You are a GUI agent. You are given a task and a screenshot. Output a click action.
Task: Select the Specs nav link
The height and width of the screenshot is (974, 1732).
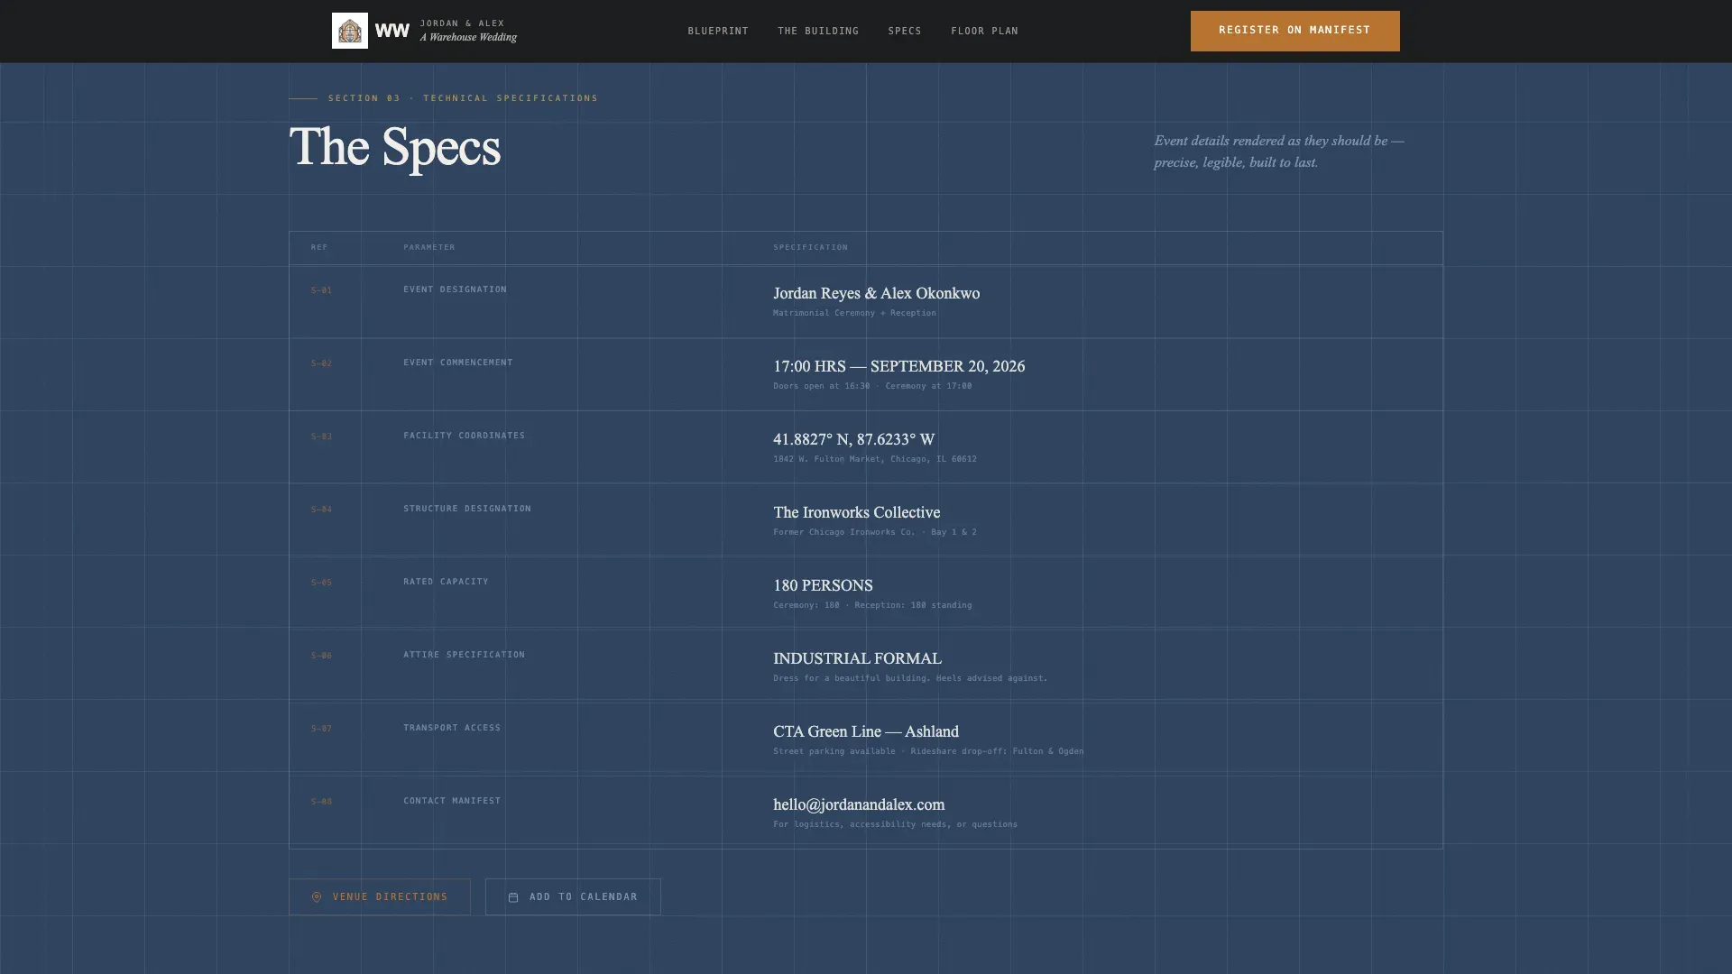[905, 31]
